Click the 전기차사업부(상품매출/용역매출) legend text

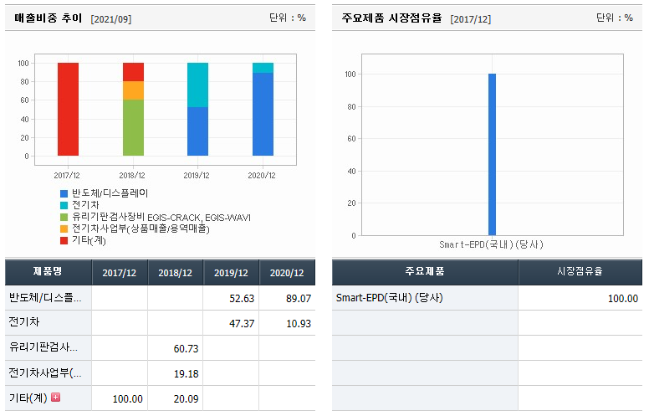141,229
